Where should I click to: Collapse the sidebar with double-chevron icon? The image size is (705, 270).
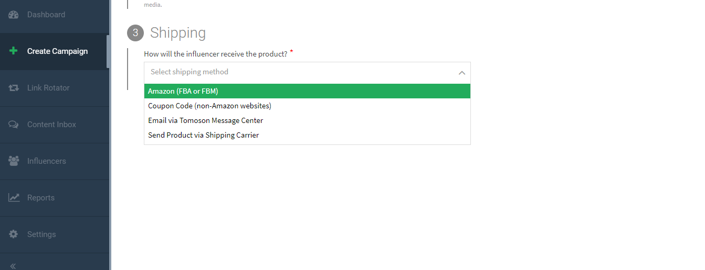click(13, 266)
